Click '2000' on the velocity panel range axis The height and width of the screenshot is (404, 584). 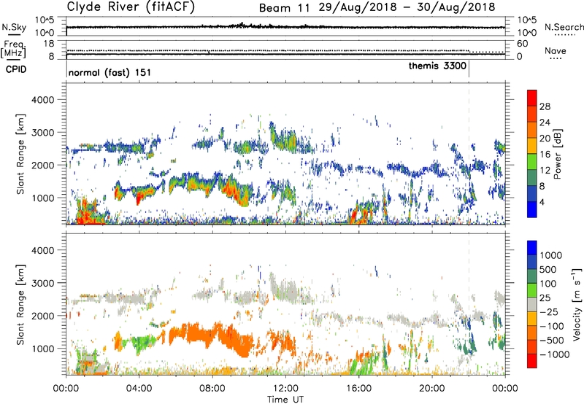tap(43, 316)
